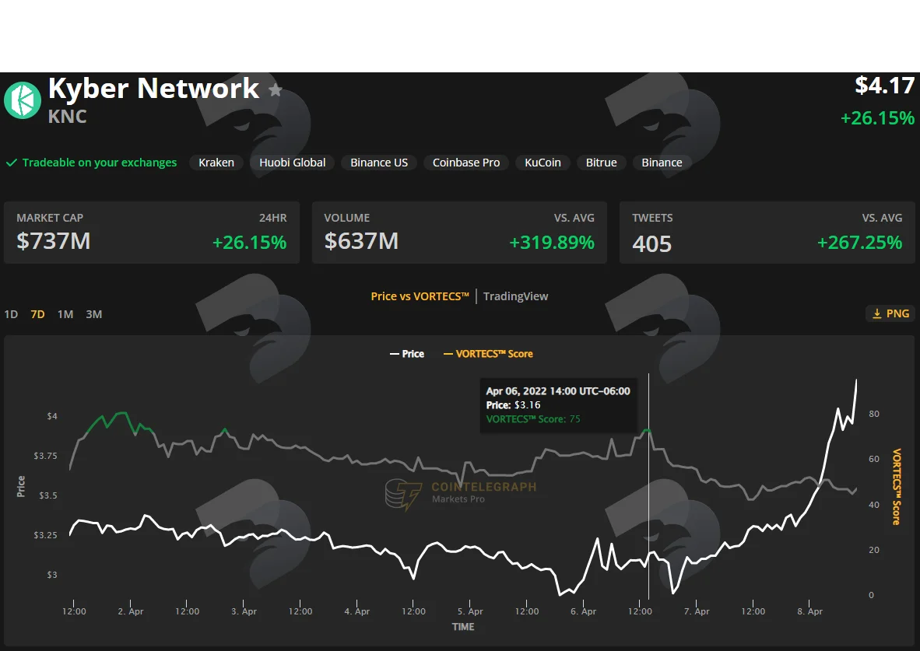The image size is (920, 651).
Task: Select the KuCoin exchange tag
Action: [x=543, y=163]
